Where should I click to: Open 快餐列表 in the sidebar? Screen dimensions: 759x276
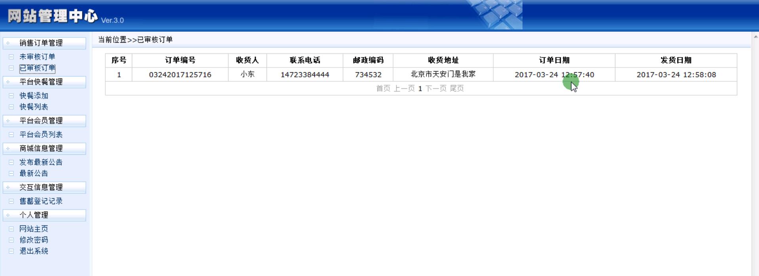tap(34, 107)
